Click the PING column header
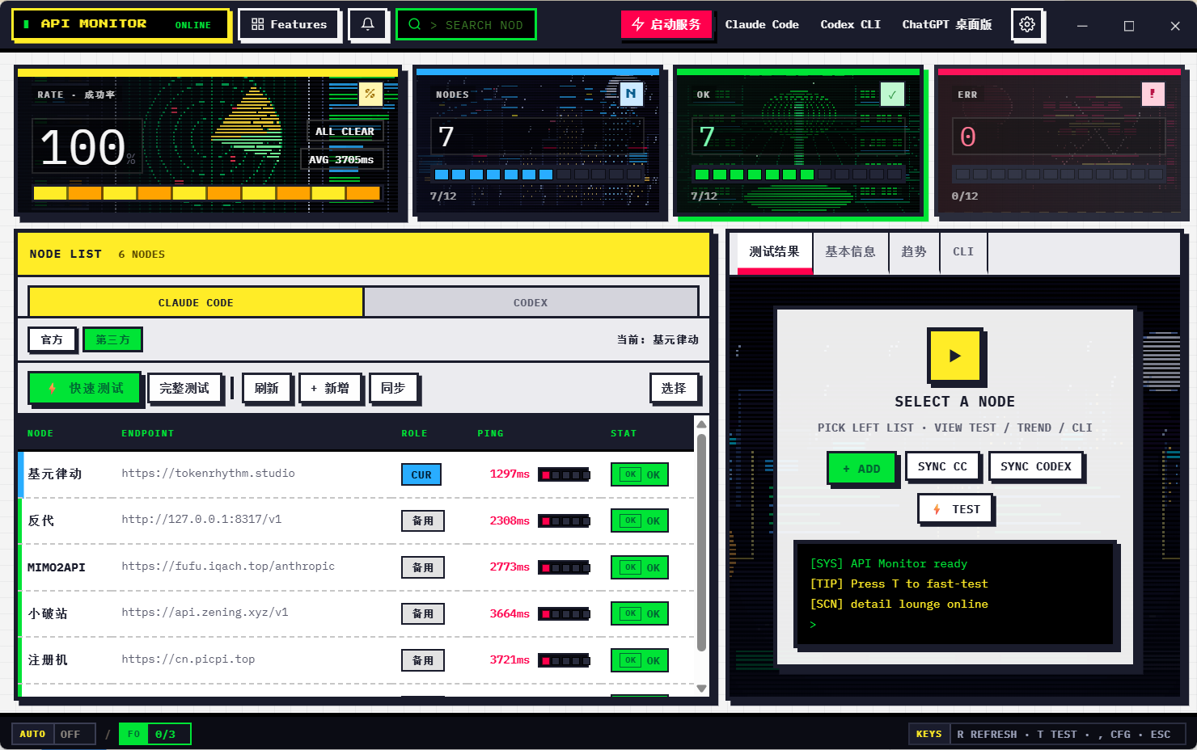1197x750 pixels. pos(490,433)
